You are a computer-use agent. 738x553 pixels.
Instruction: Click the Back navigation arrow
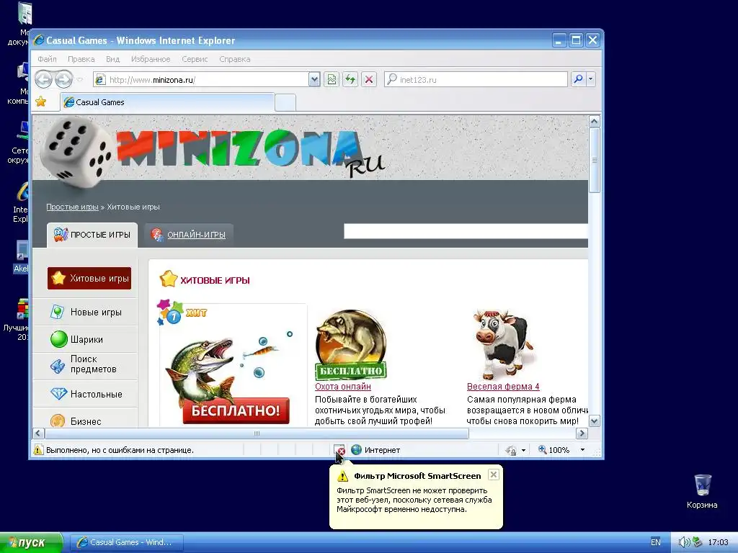pos(44,79)
